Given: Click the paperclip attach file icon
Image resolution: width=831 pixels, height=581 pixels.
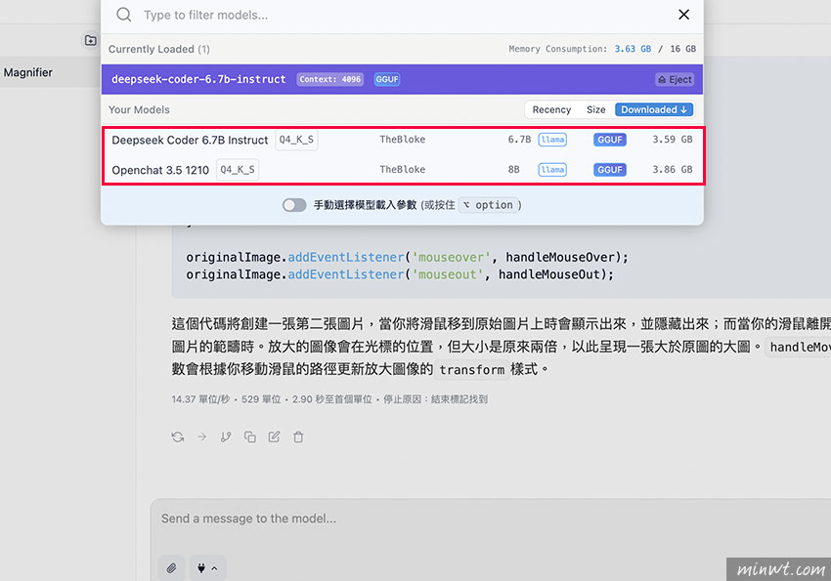Looking at the screenshot, I should 172,568.
